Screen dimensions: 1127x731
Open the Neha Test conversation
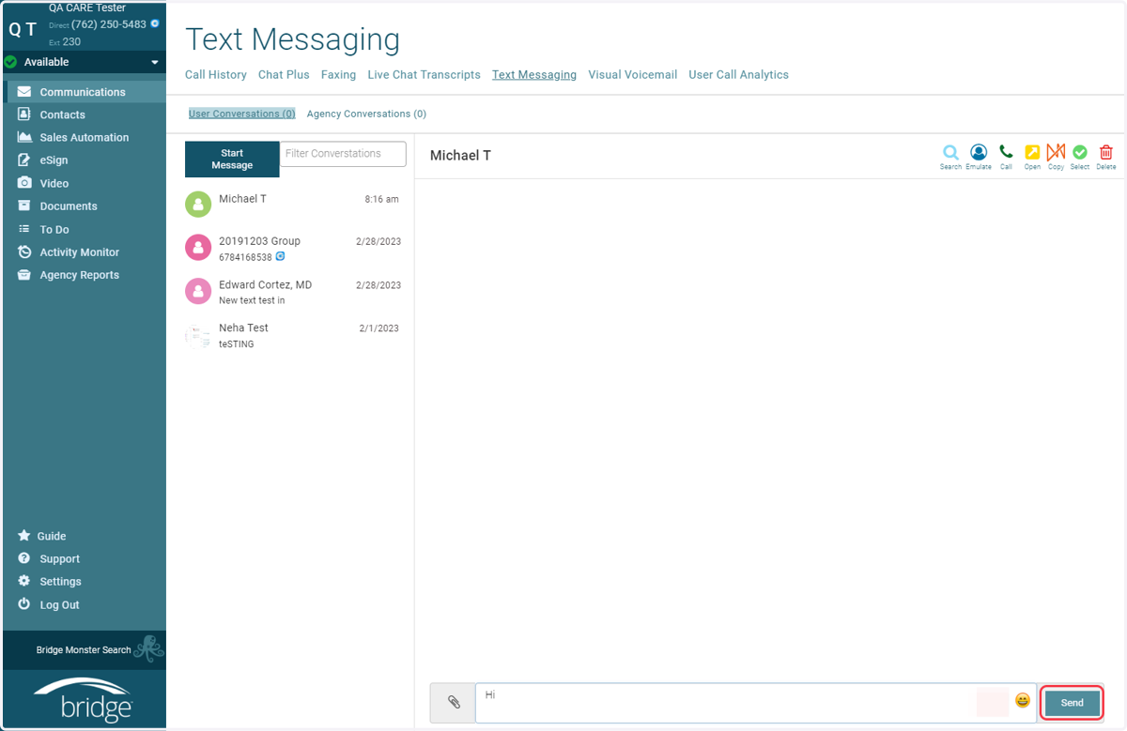293,335
